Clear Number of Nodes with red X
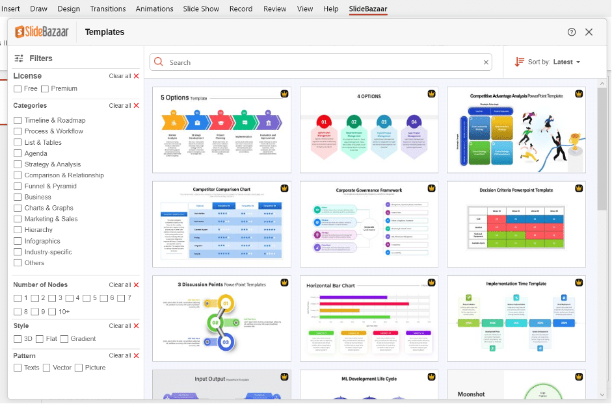This screenshot has height=404, width=612. (x=136, y=285)
